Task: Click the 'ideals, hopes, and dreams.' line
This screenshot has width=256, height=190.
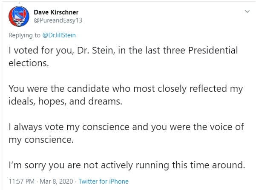Action: pyautogui.click(x=65, y=101)
